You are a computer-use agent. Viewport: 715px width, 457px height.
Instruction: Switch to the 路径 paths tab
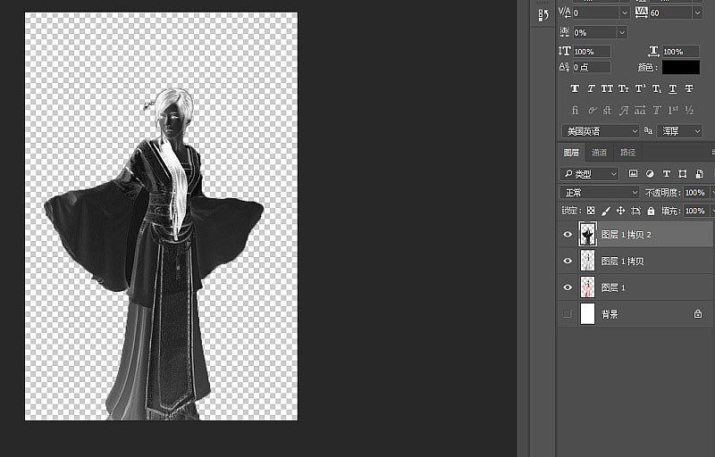[x=627, y=153]
